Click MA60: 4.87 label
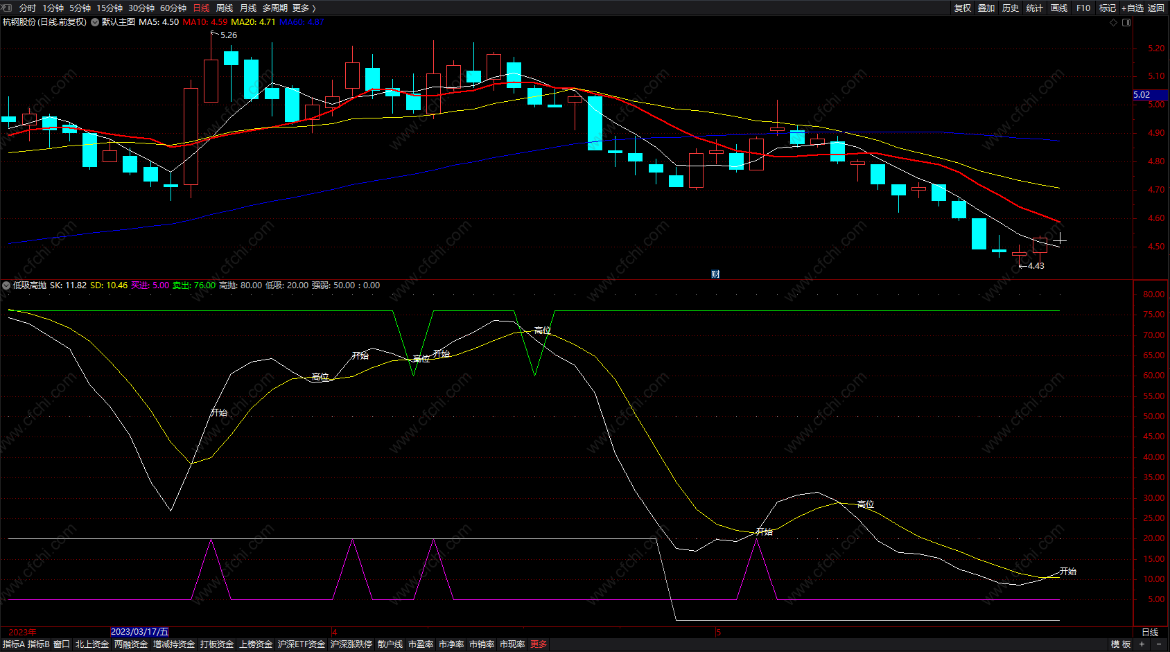 point(302,22)
